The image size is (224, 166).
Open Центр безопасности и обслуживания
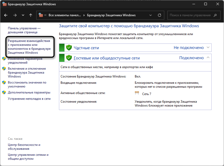[x=24, y=147]
